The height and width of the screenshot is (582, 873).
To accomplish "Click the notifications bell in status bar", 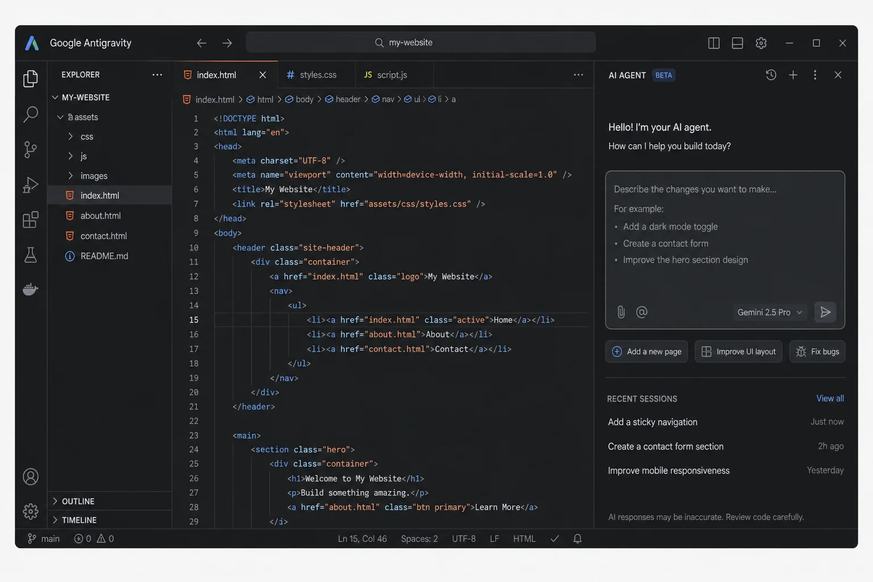I will tap(577, 539).
